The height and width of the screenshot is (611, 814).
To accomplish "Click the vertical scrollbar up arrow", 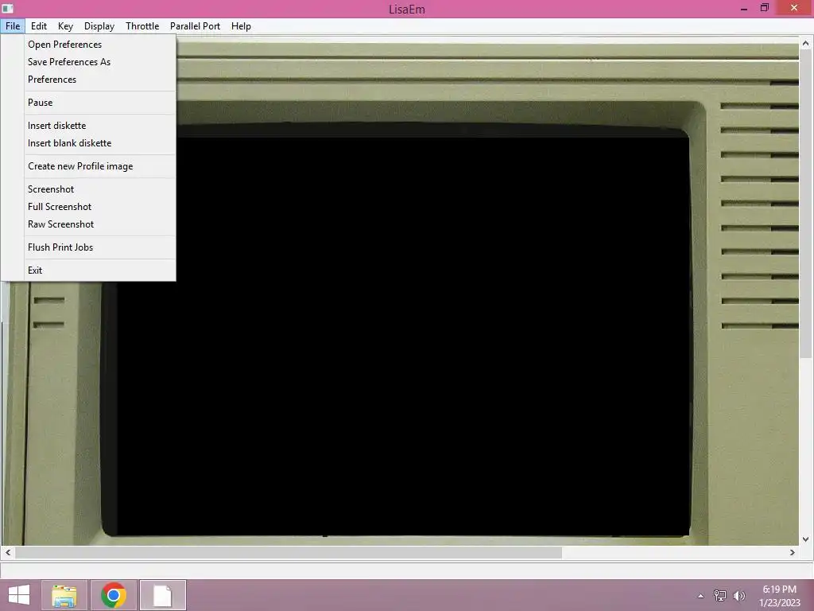I will 806,44.
